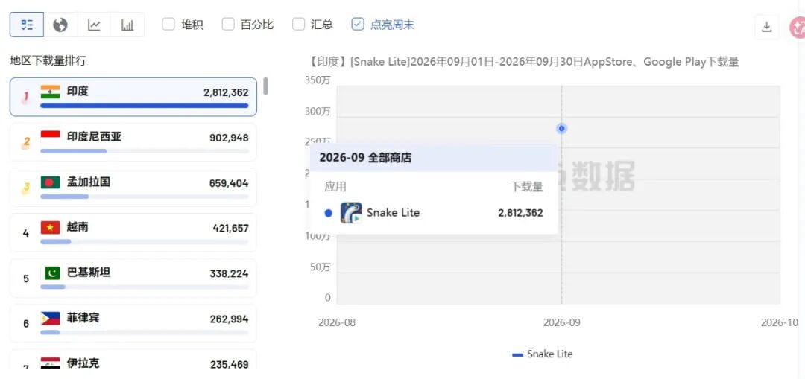Screen dimensions: 805x379
Task: Click the 262,994 download value
Action: click(229, 319)
